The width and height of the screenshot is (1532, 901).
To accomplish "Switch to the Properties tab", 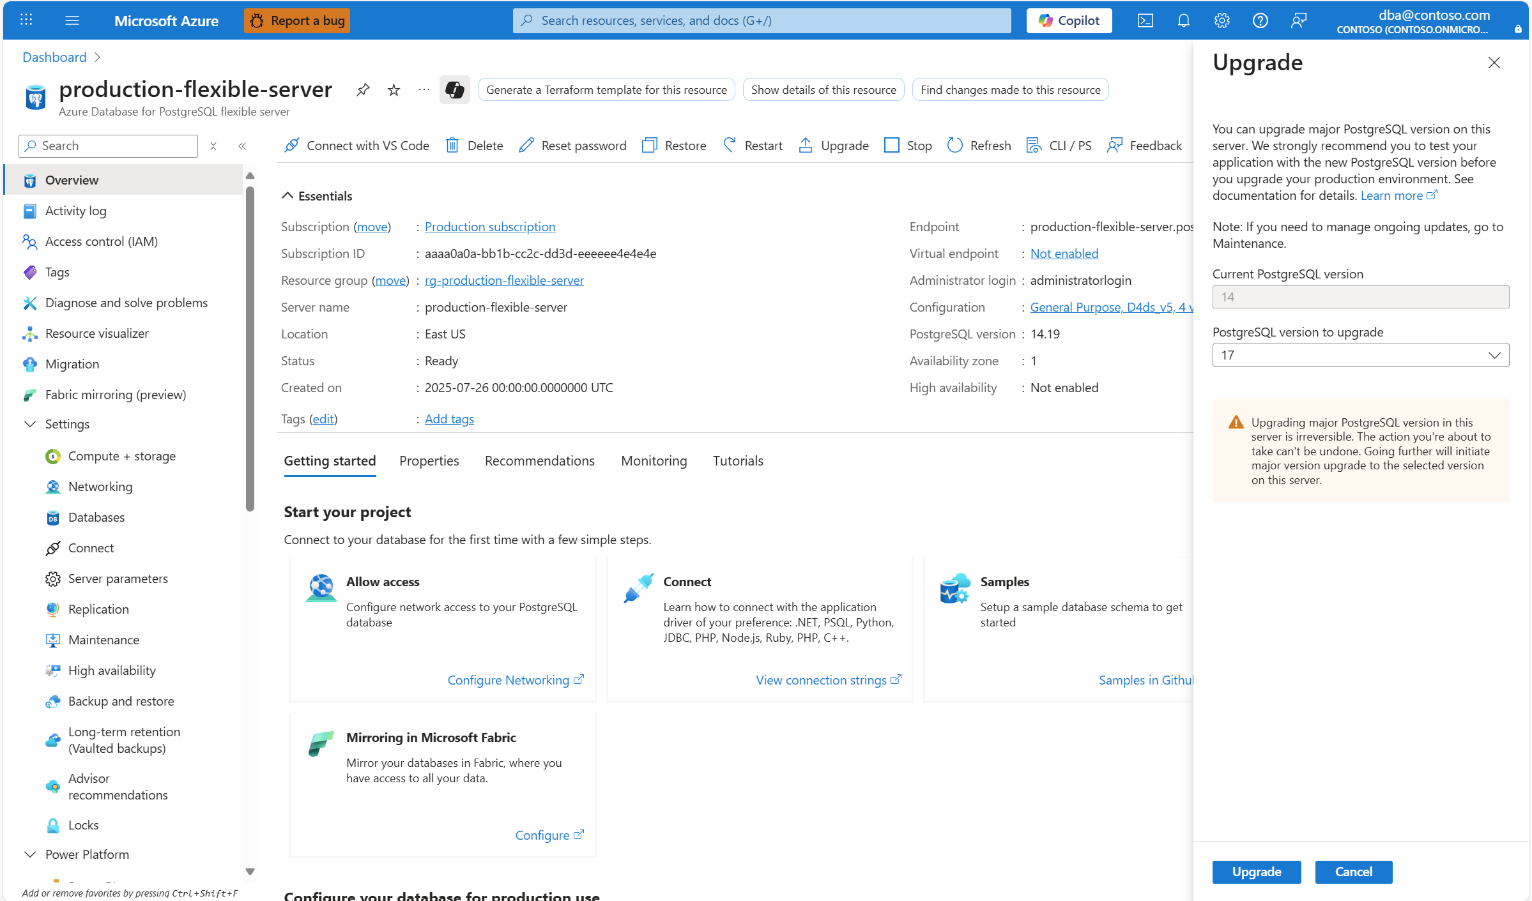I will click(x=429, y=461).
